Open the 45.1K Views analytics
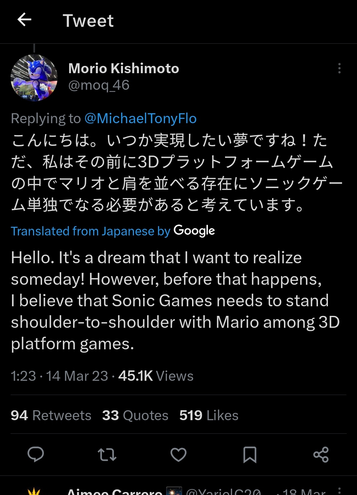Screen dimensions: 357x495 click(x=156, y=376)
